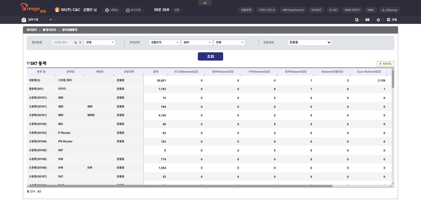This screenshot has width=421, height=207.
Task: Go to 장비관리 breadcrumb
Action: (32, 30)
